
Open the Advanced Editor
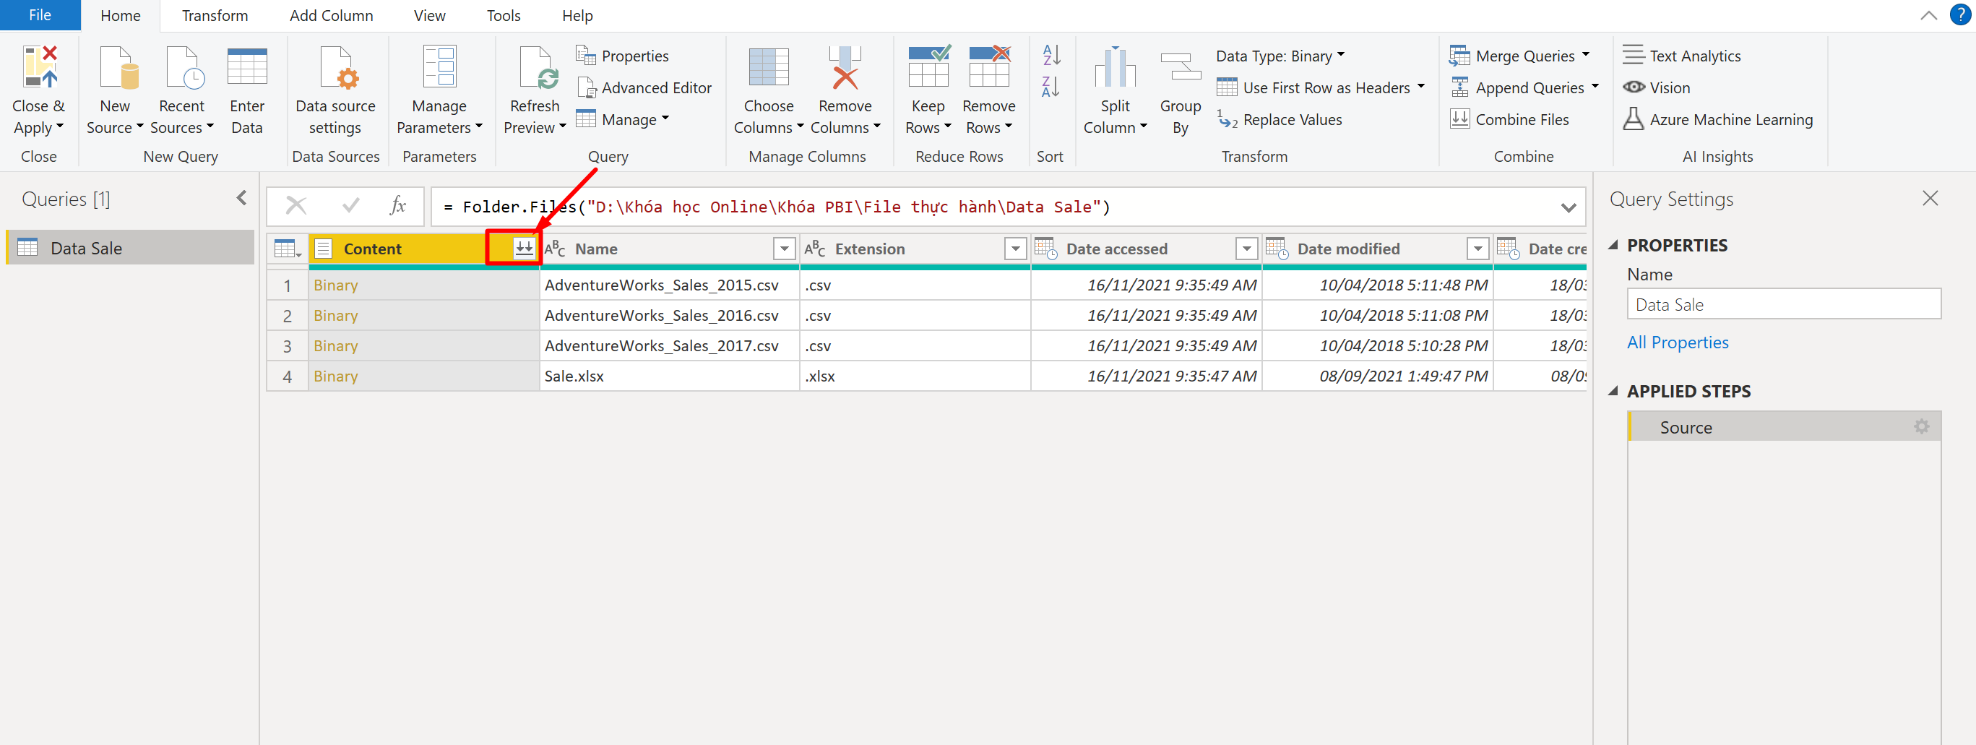pyautogui.click(x=644, y=88)
